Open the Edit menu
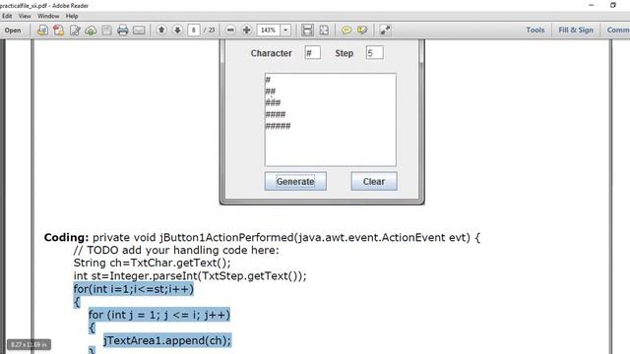 pos(7,16)
